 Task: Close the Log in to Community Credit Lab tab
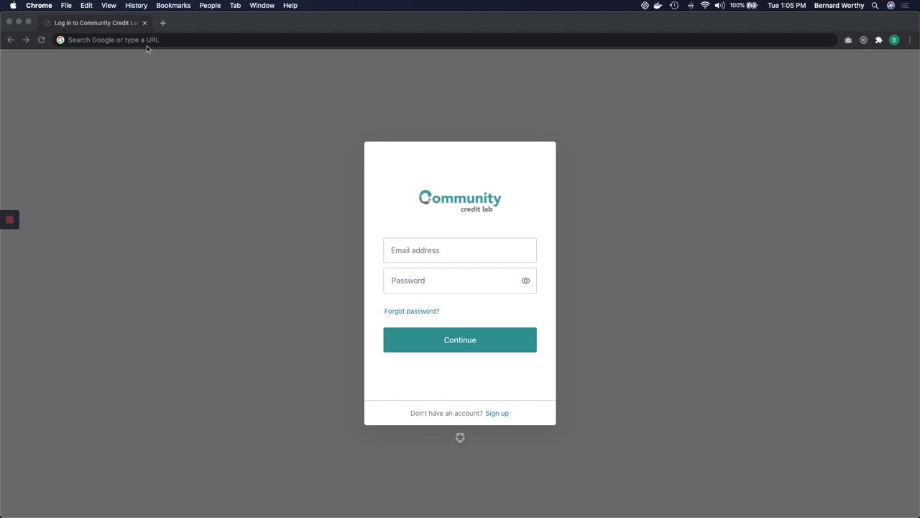(x=144, y=23)
